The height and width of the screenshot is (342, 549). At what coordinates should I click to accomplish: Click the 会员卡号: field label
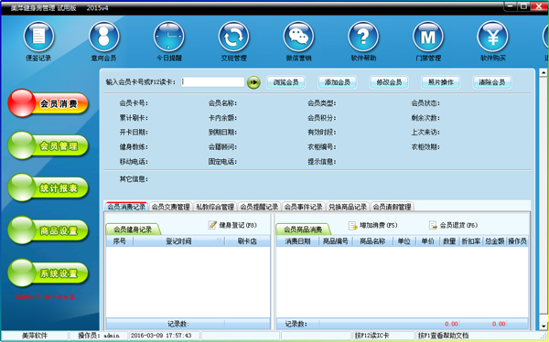coord(134,103)
